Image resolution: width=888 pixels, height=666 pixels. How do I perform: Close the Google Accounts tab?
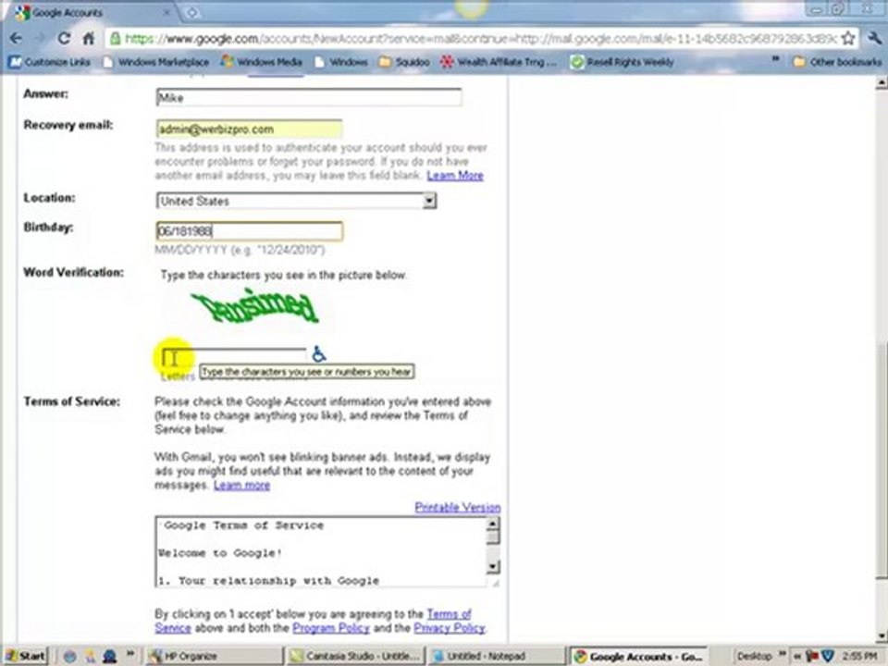(x=166, y=12)
